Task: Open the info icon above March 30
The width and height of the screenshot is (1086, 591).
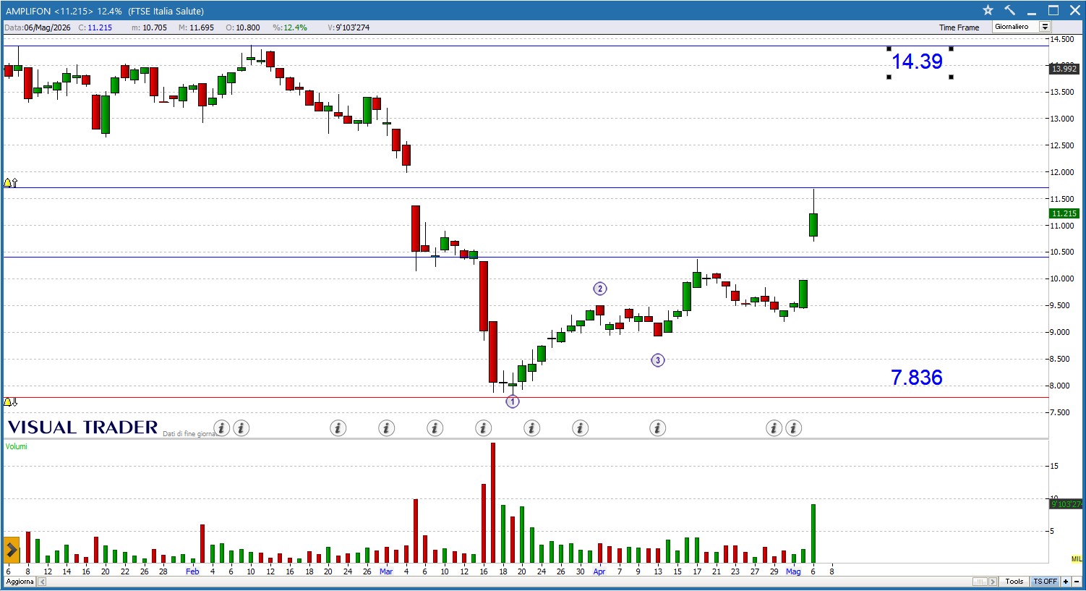Action: click(580, 428)
